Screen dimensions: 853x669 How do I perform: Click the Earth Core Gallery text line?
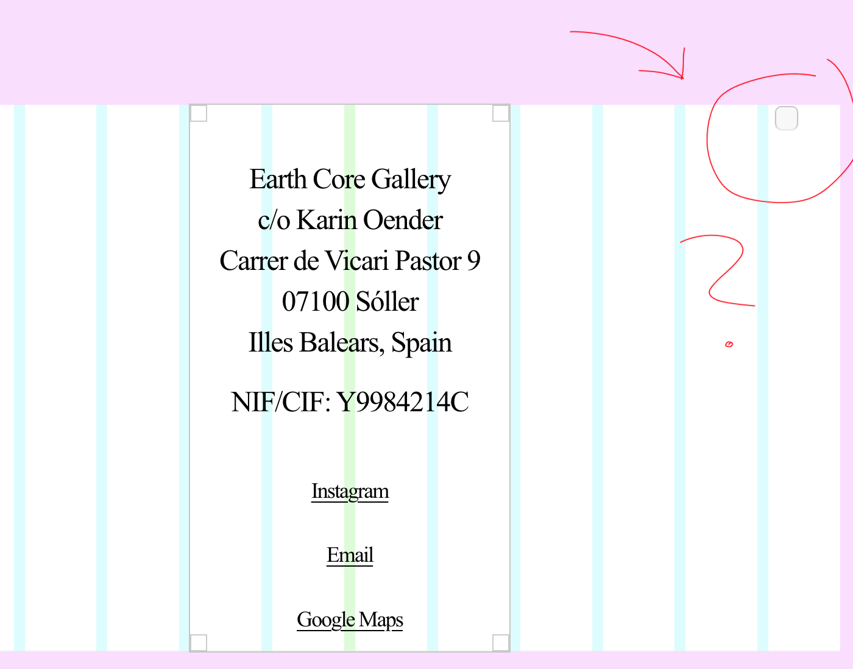[350, 180]
